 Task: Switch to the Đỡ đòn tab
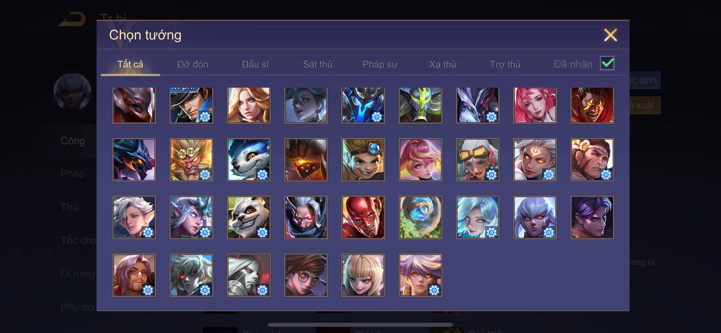[193, 64]
